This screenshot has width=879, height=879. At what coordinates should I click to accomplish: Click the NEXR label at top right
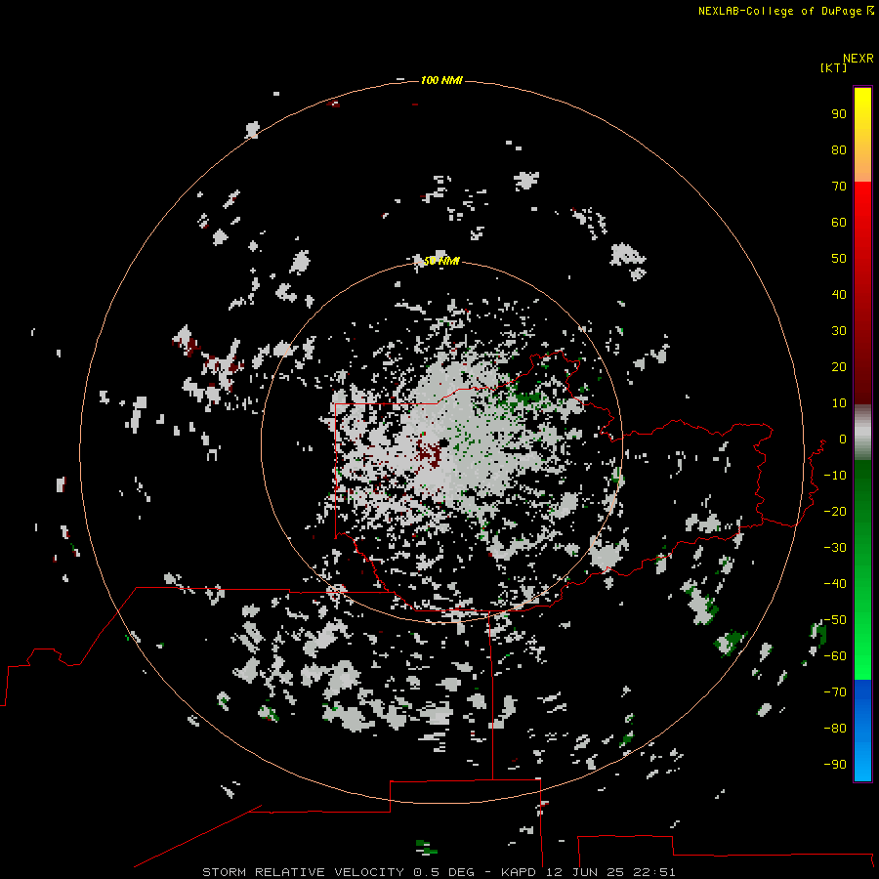[x=858, y=59]
